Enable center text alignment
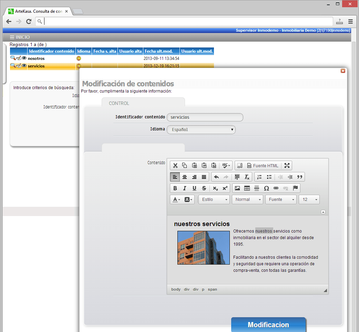The image size is (359, 332). pos(185,177)
